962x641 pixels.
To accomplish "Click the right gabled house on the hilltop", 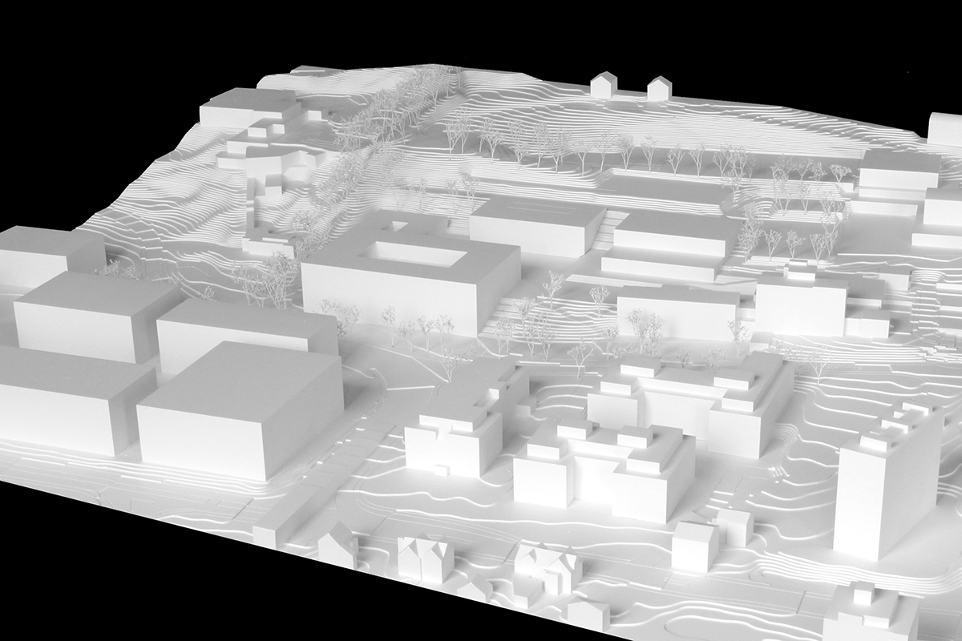I will pos(658,88).
